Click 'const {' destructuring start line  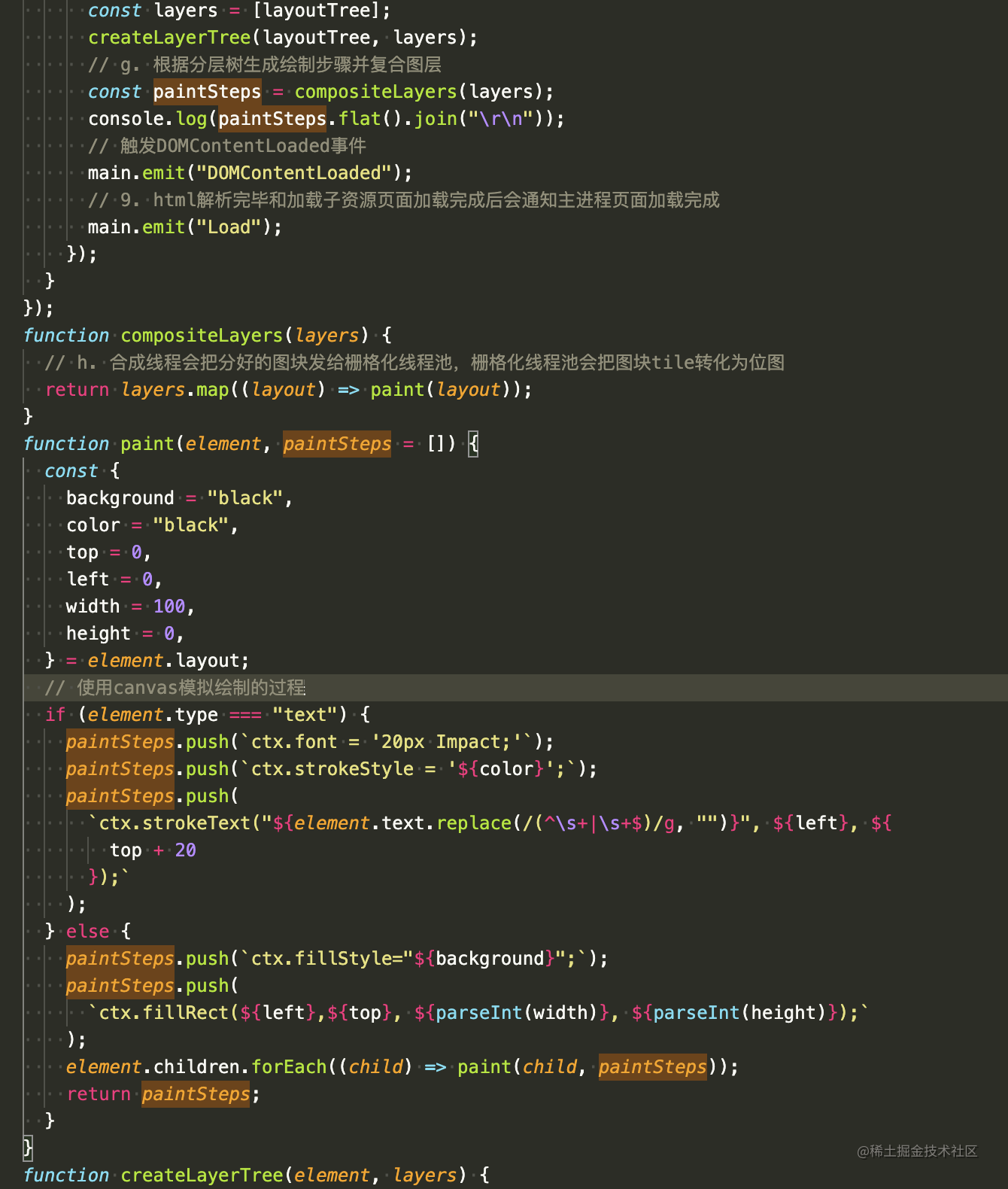point(82,471)
